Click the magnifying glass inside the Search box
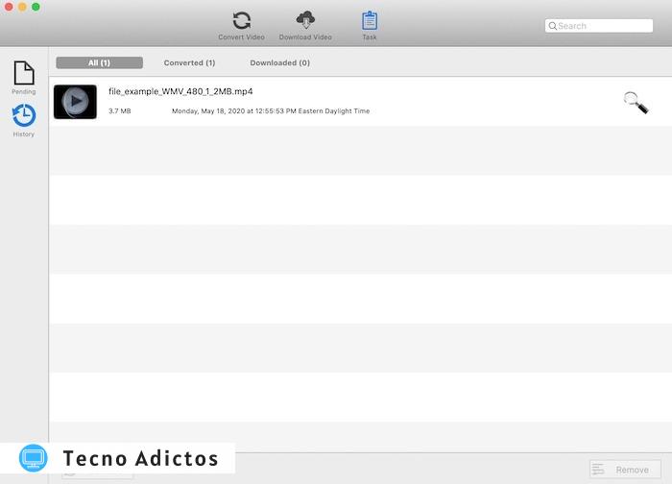 (553, 26)
